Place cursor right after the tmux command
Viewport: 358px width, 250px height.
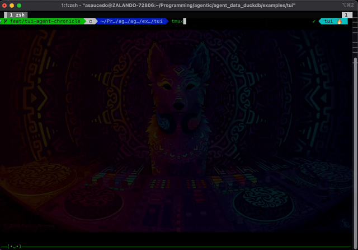point(185,21)
